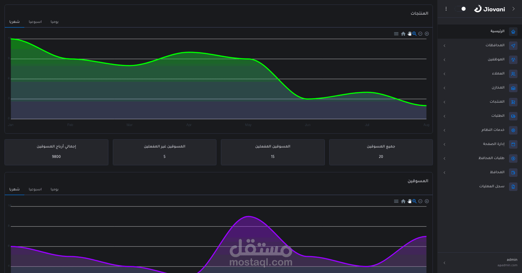Zoom out on the المنتجات chart
Viewport: 522px width, 273px height.
coord(420,34)
